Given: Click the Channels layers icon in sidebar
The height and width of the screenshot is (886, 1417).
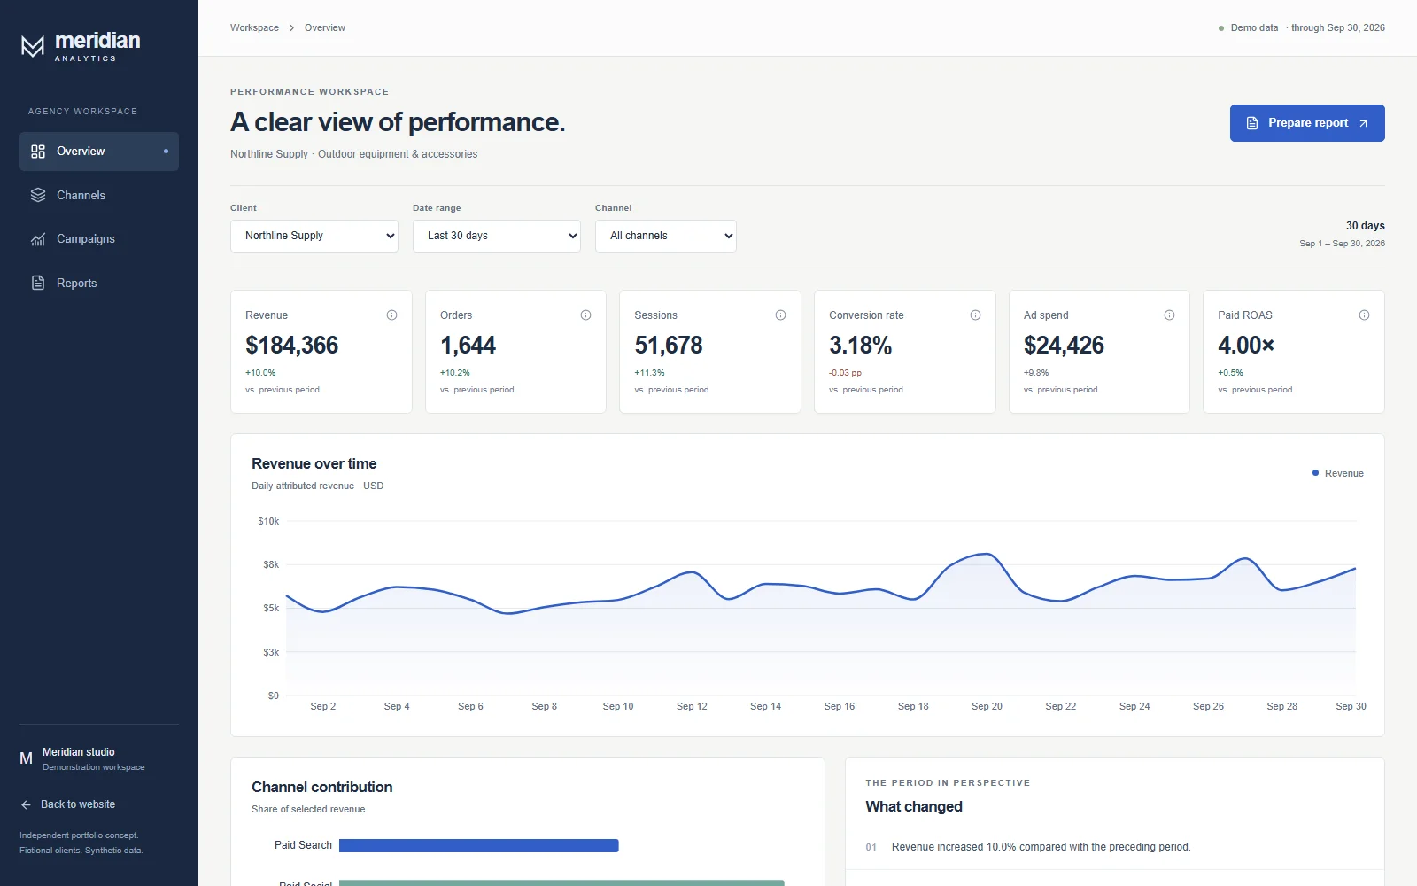Looking at the screenshot, I should [x=38, y=195].
